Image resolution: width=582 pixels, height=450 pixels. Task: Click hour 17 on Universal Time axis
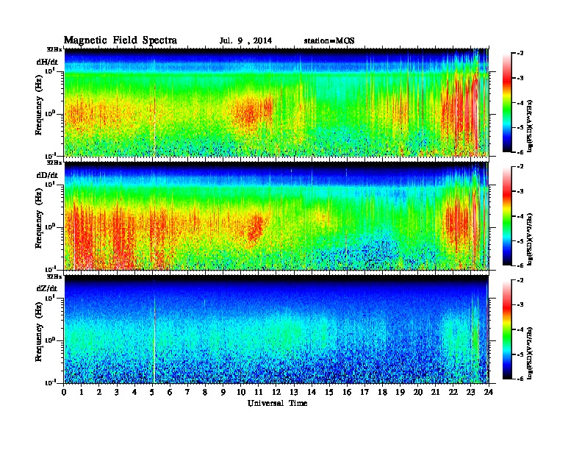[x=365, y=393]
